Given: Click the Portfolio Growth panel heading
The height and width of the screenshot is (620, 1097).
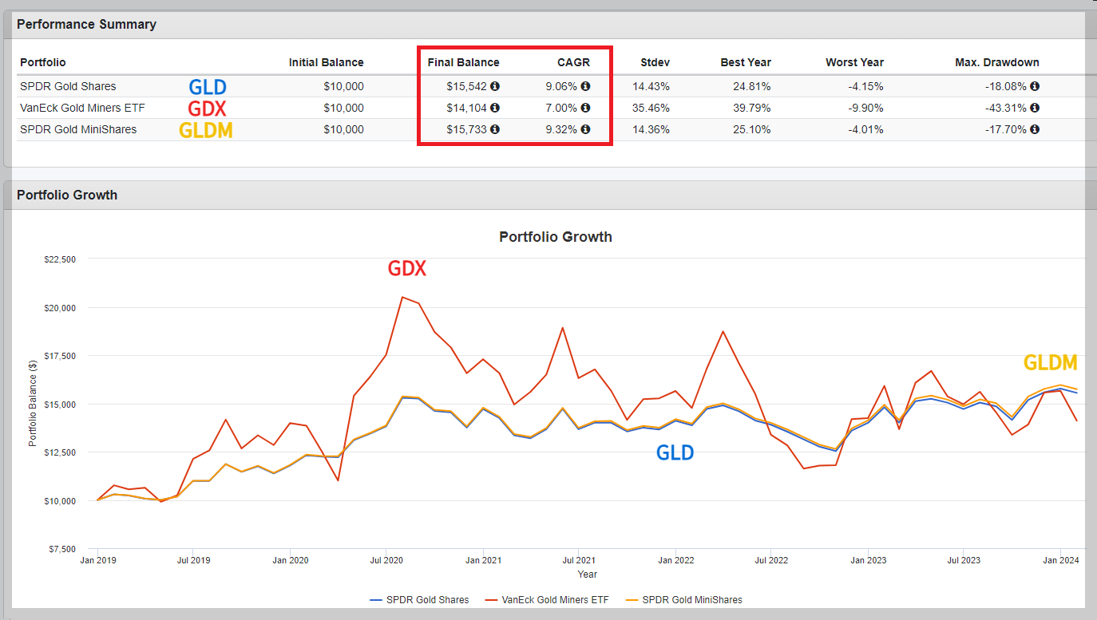Looking at the screenshot, I should coord(67,195).
